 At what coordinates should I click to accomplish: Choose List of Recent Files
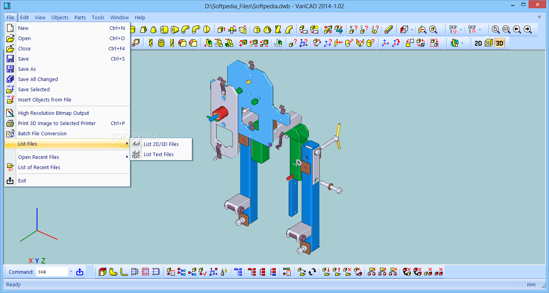(67, 167)
